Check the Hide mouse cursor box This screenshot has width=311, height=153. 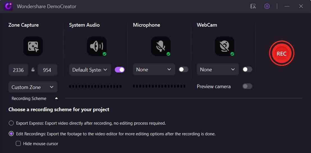(x=18, y=143)
